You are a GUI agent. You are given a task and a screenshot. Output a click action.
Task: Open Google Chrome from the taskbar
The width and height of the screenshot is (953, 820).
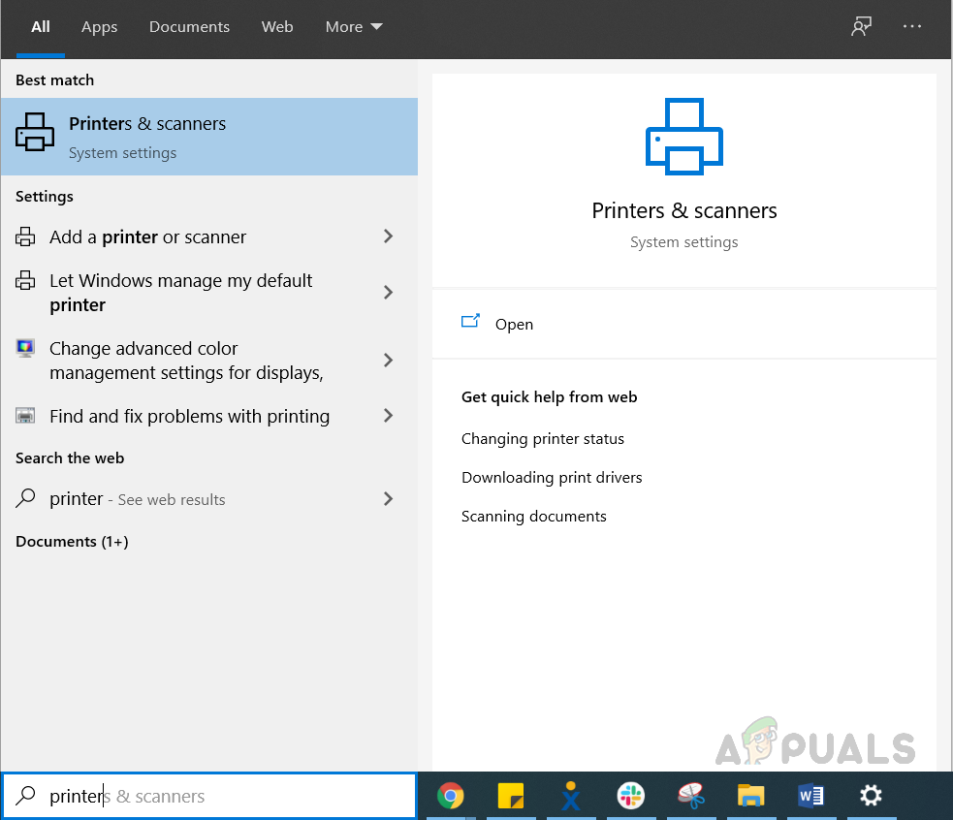click(x=450, y=796)
